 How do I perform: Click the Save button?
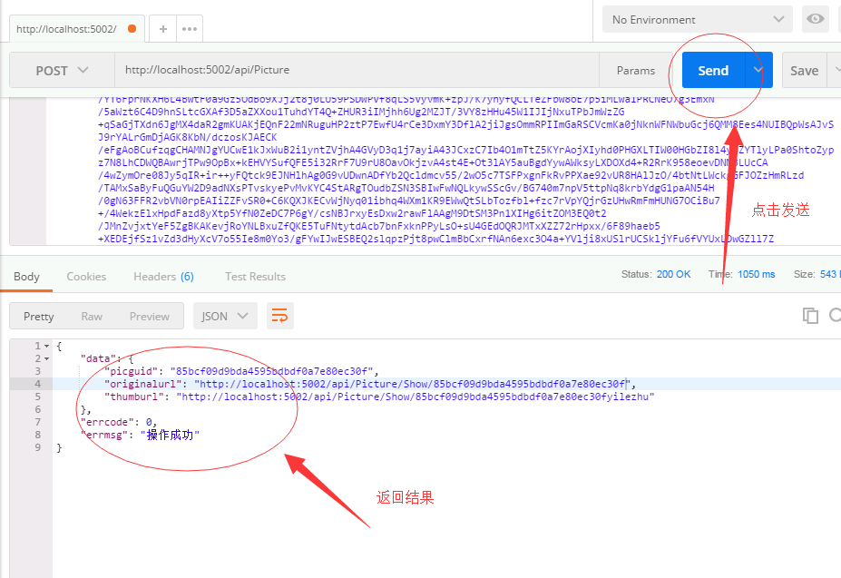[804, 70]
